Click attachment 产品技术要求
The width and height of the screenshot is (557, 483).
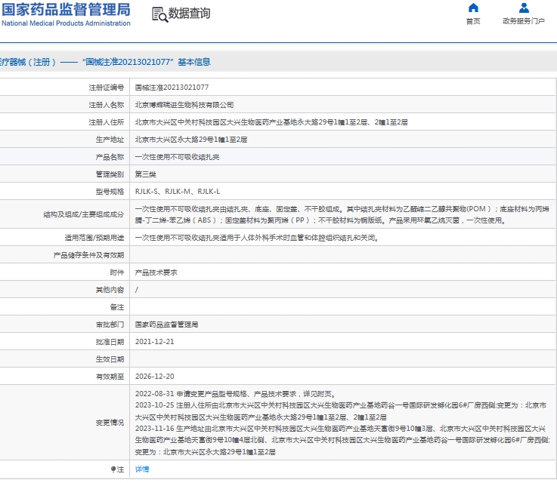click(156, 272)
